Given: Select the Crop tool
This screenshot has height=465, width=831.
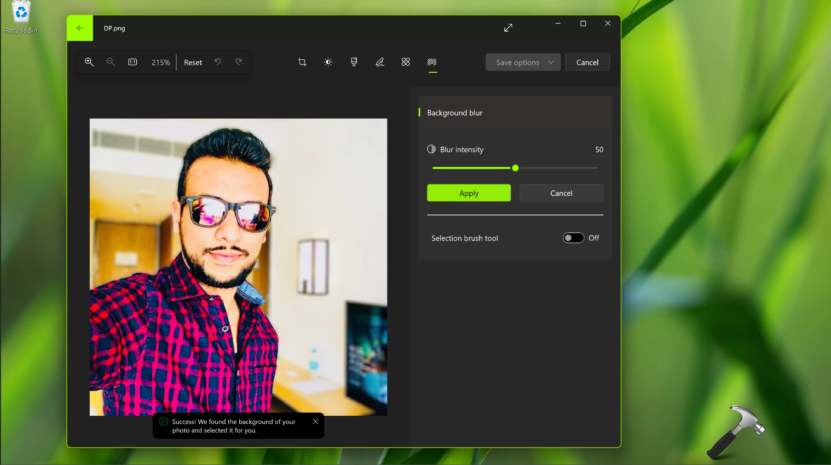Looking at the screenshot, I should [x=302, y=62].
